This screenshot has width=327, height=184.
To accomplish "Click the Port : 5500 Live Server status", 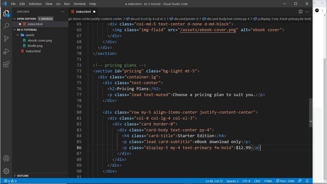I will (285, 181).
